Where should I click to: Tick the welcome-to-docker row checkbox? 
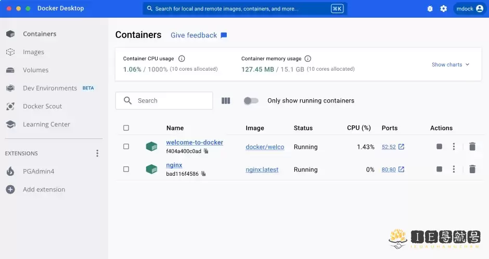[x=126, y=147]
